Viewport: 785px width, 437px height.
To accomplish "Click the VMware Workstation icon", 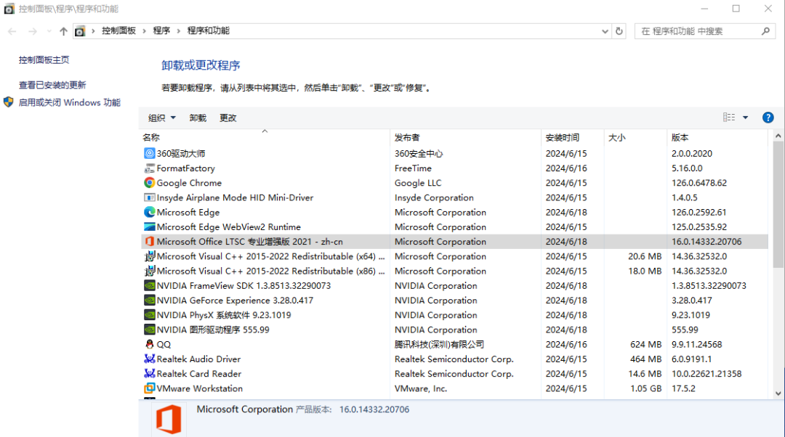I will click(149, 388).
